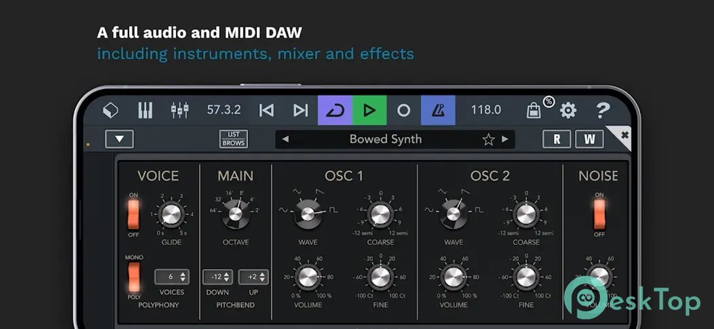Screen dimensions: 714x329
Task: Click the pitchbend DOWN stepper showing -12
Action: tap(218, 277)
